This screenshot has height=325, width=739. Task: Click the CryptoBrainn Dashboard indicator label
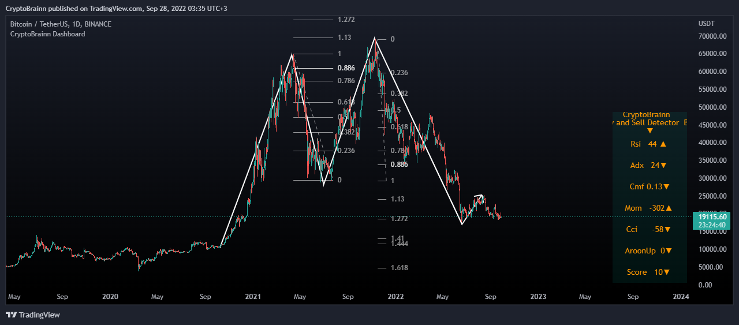[48, 34]
